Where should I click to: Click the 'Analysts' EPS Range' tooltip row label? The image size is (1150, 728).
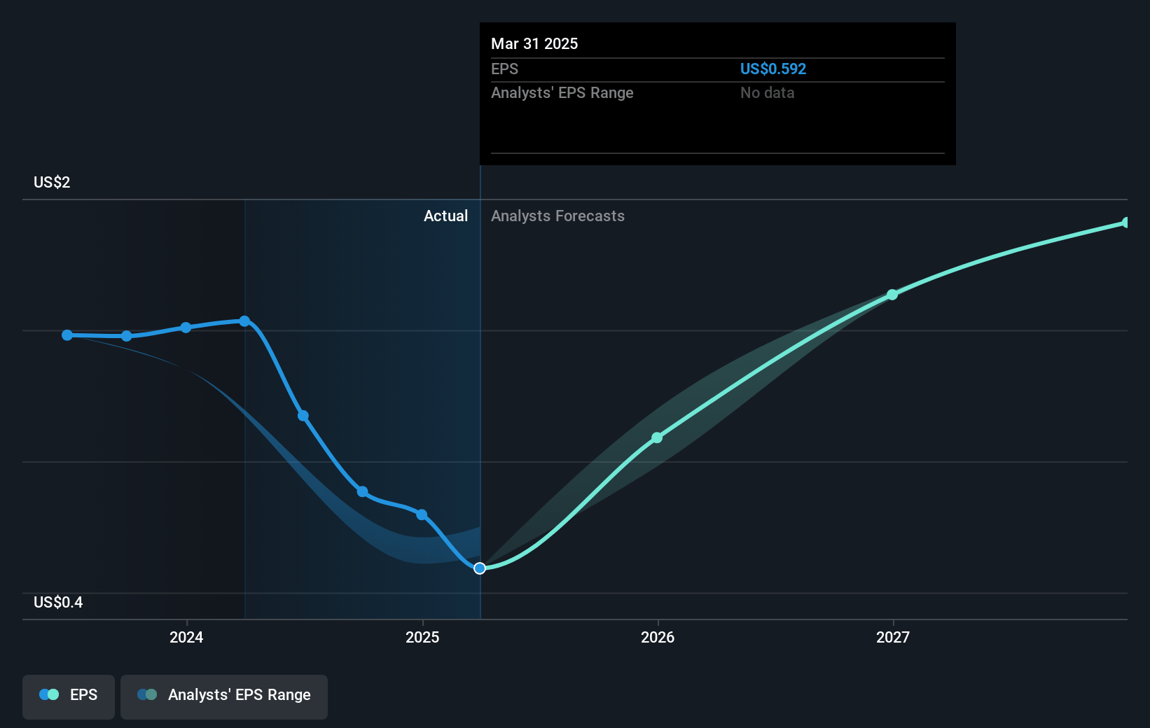click(x=562, y=92)
